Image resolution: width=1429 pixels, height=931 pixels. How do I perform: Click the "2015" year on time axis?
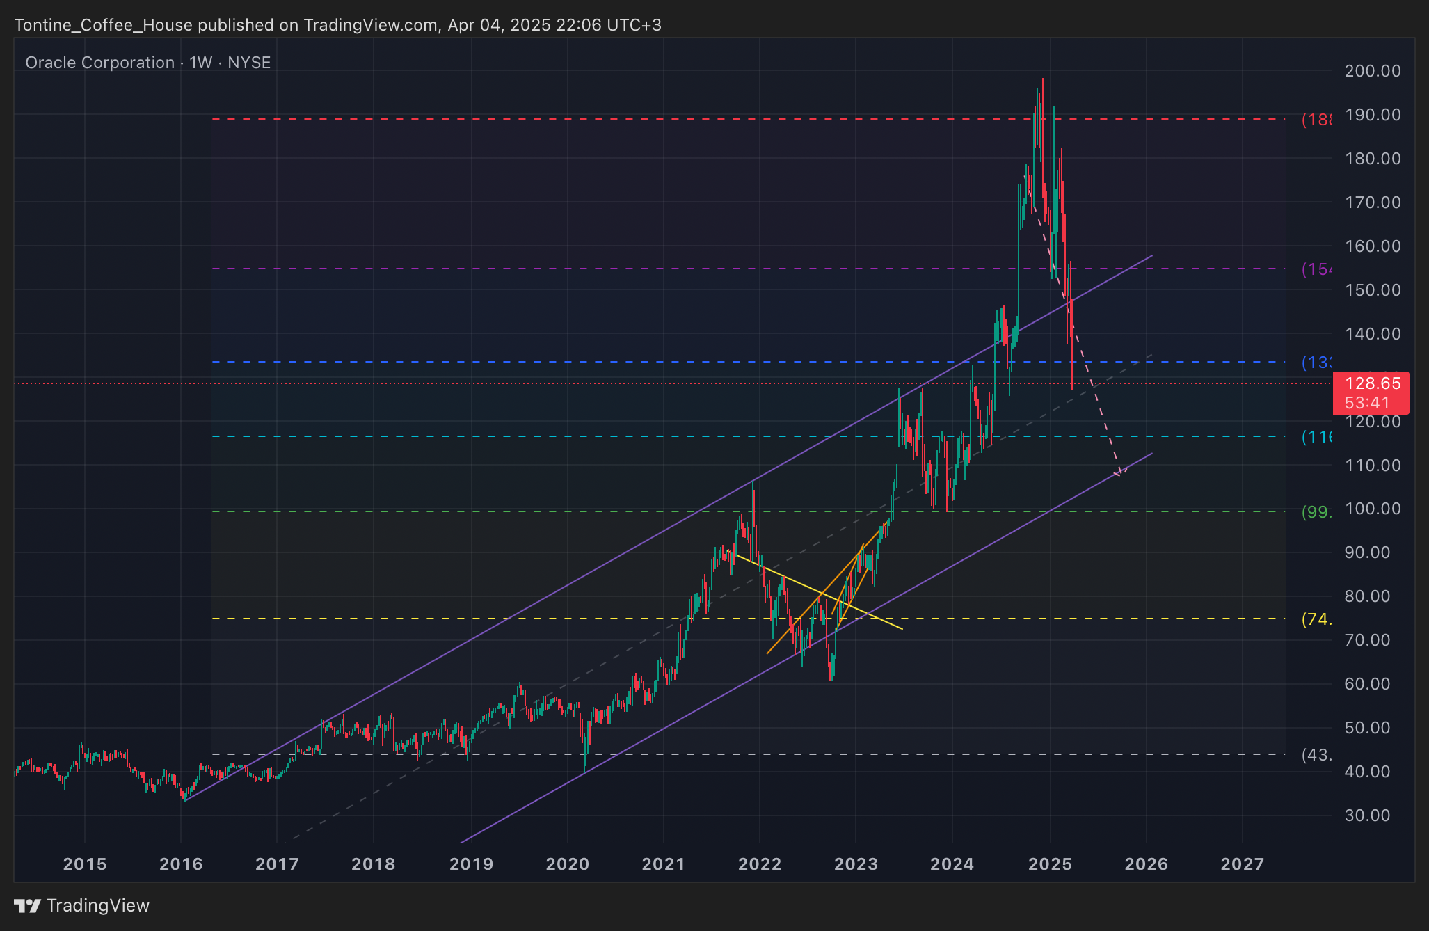click(85, 864)
